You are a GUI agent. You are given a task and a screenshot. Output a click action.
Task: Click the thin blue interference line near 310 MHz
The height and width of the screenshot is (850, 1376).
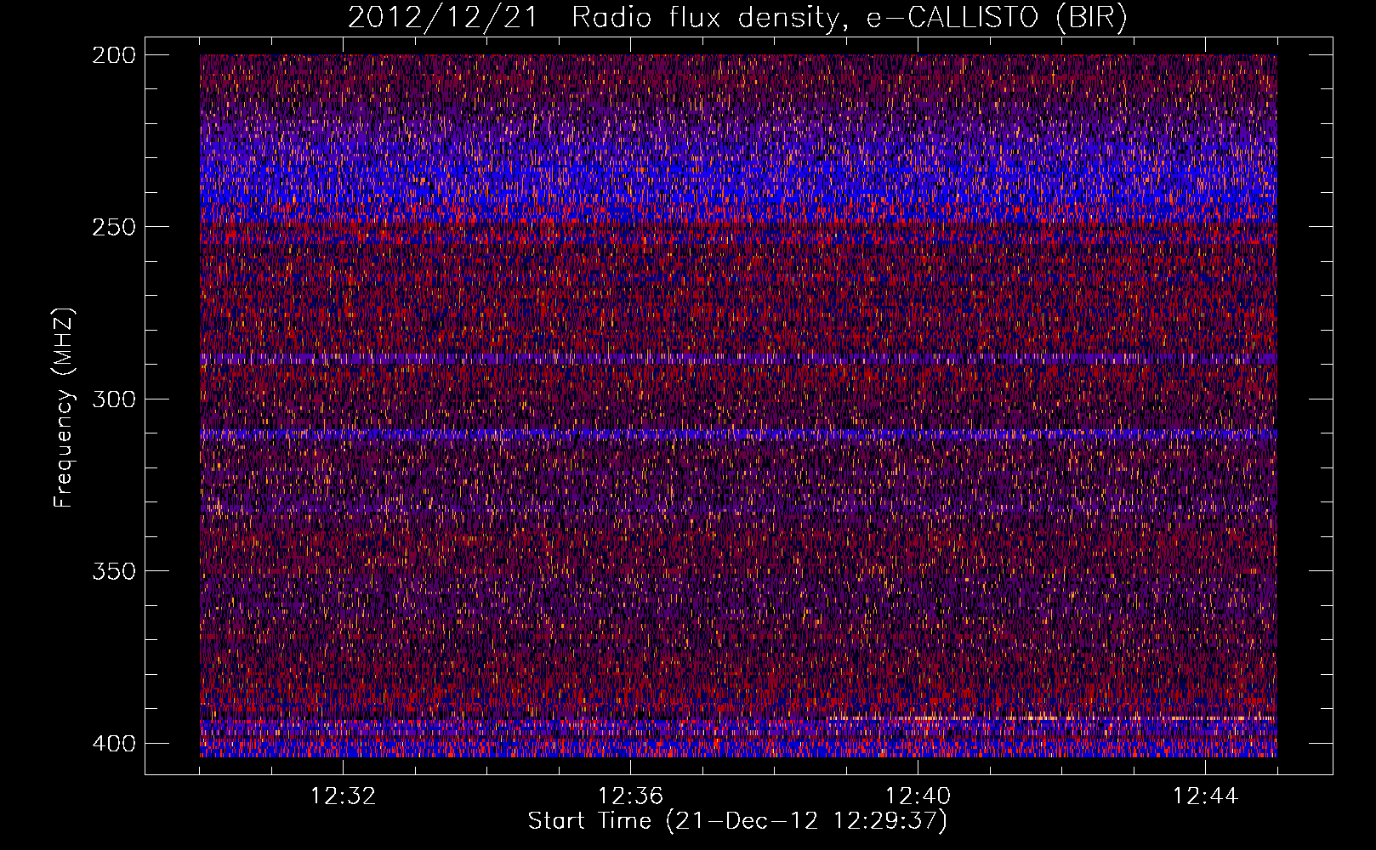[x=738, y=434]
